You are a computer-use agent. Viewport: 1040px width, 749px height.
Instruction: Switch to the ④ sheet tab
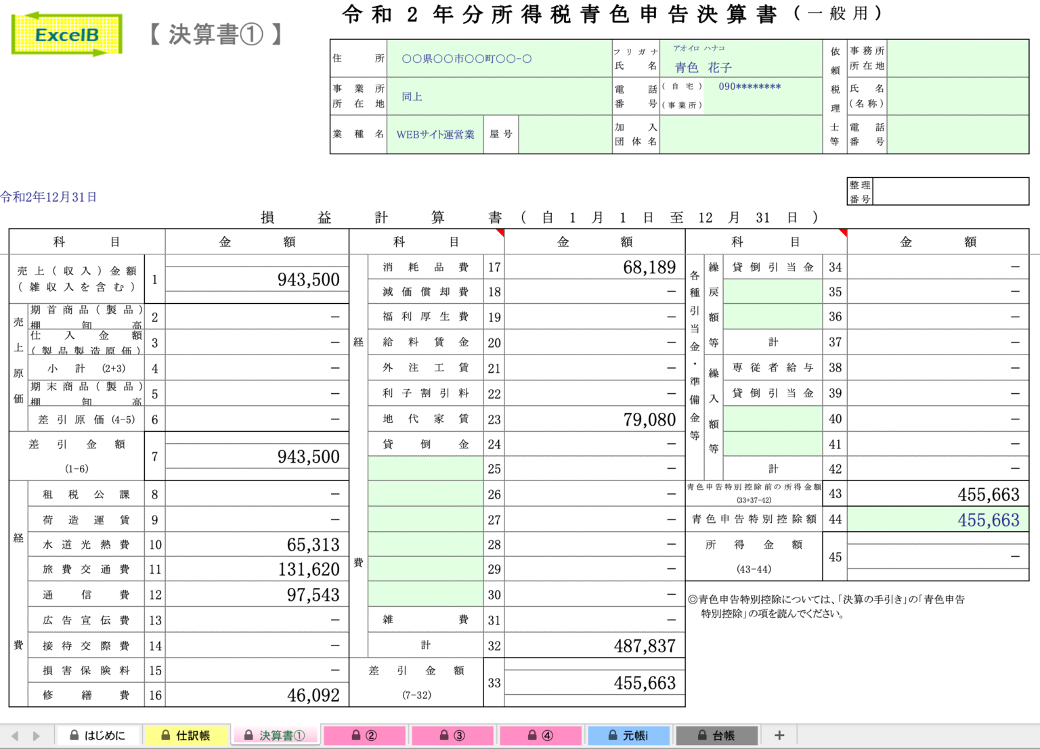pyautogui.click(x=540, y=735)
